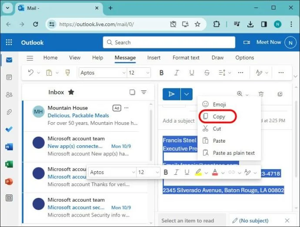Open the To Do checkmark app
The height and width of the screenshot is (227, 300).
click(9, 129)
